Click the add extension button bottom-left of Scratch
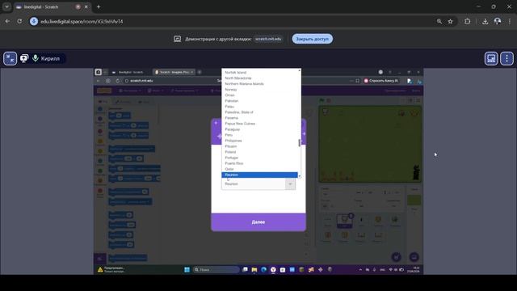This screenshot has height=291, width=517. coord(100,259)
